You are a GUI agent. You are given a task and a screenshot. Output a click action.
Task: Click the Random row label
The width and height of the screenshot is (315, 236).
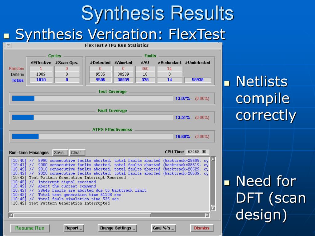tap(16, 69)
